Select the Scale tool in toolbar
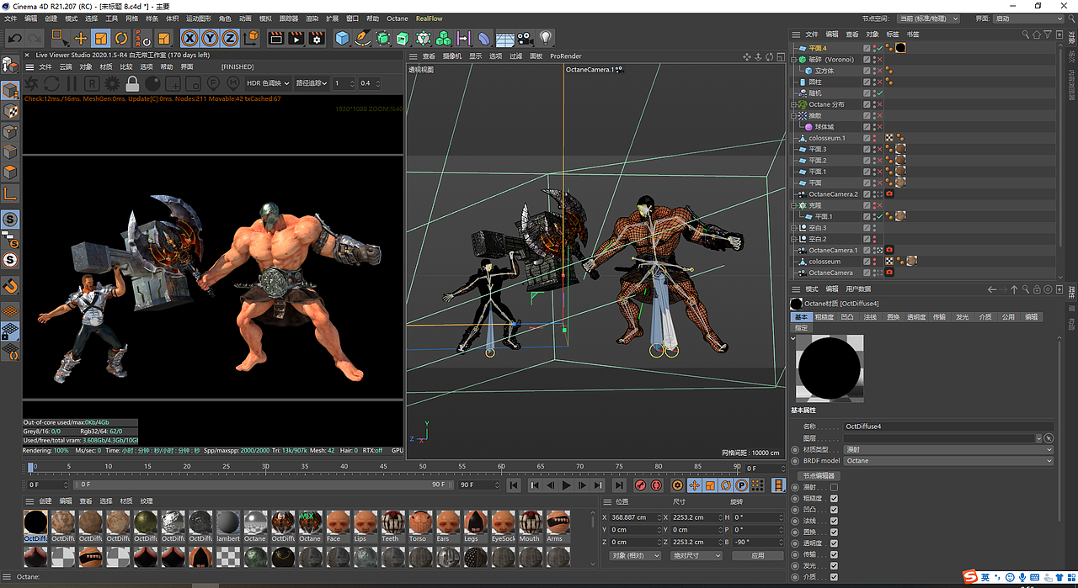The image size is (1078, 588). (101, 38)
